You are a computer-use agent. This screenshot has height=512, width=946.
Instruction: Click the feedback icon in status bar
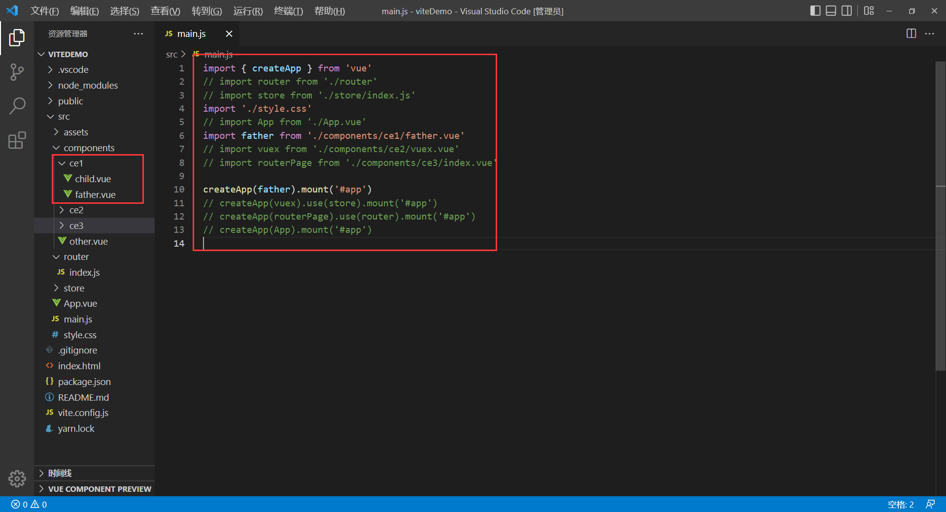coord(930,504)
